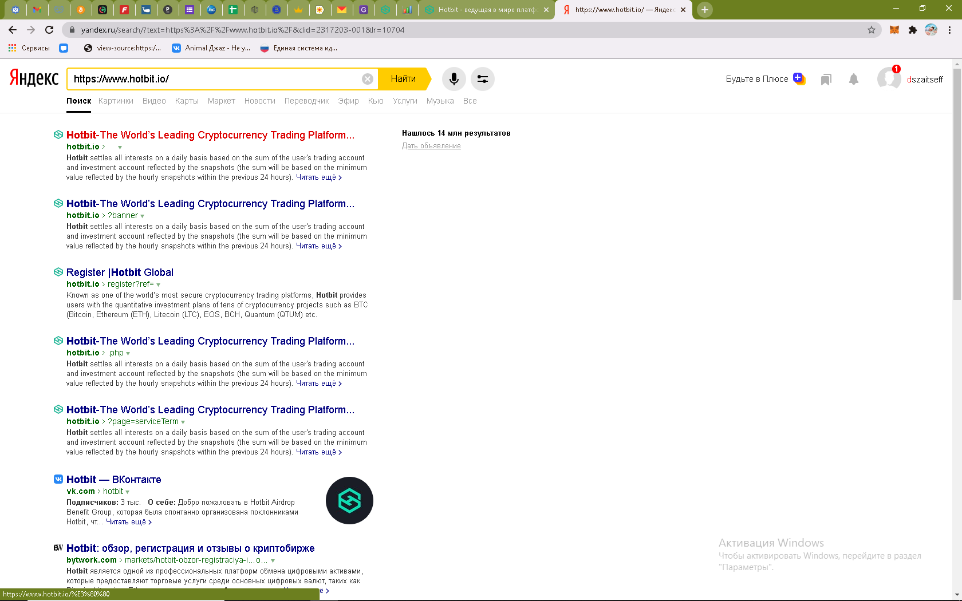Close the Yandex search browser tab
The height and width of the screenshot is (601, 962).
683,10
